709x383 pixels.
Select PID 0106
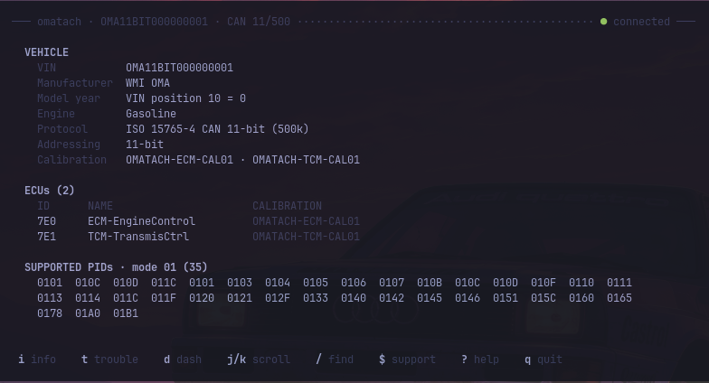click(x=354, y=283)
